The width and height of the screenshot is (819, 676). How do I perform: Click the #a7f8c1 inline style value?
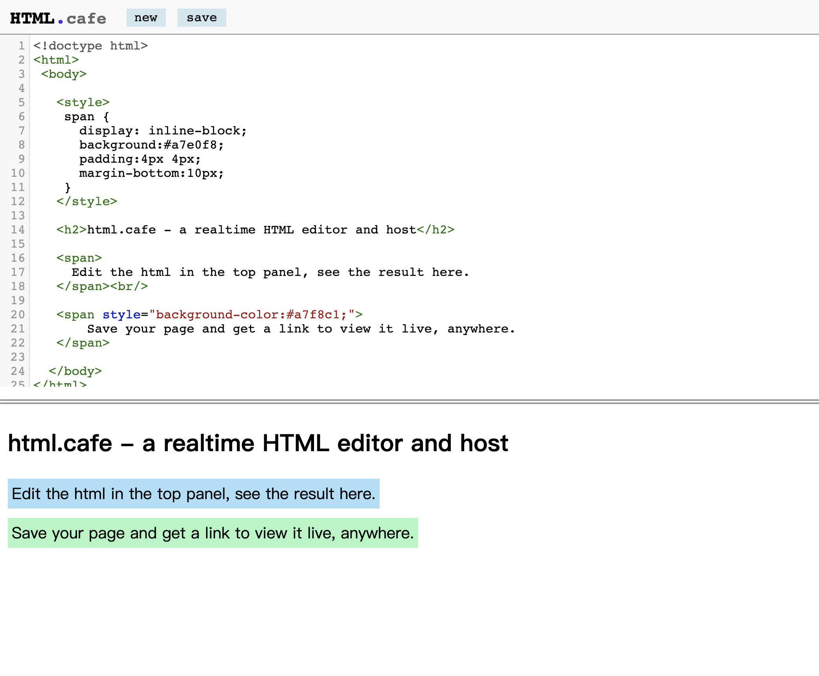click(312, 315)
